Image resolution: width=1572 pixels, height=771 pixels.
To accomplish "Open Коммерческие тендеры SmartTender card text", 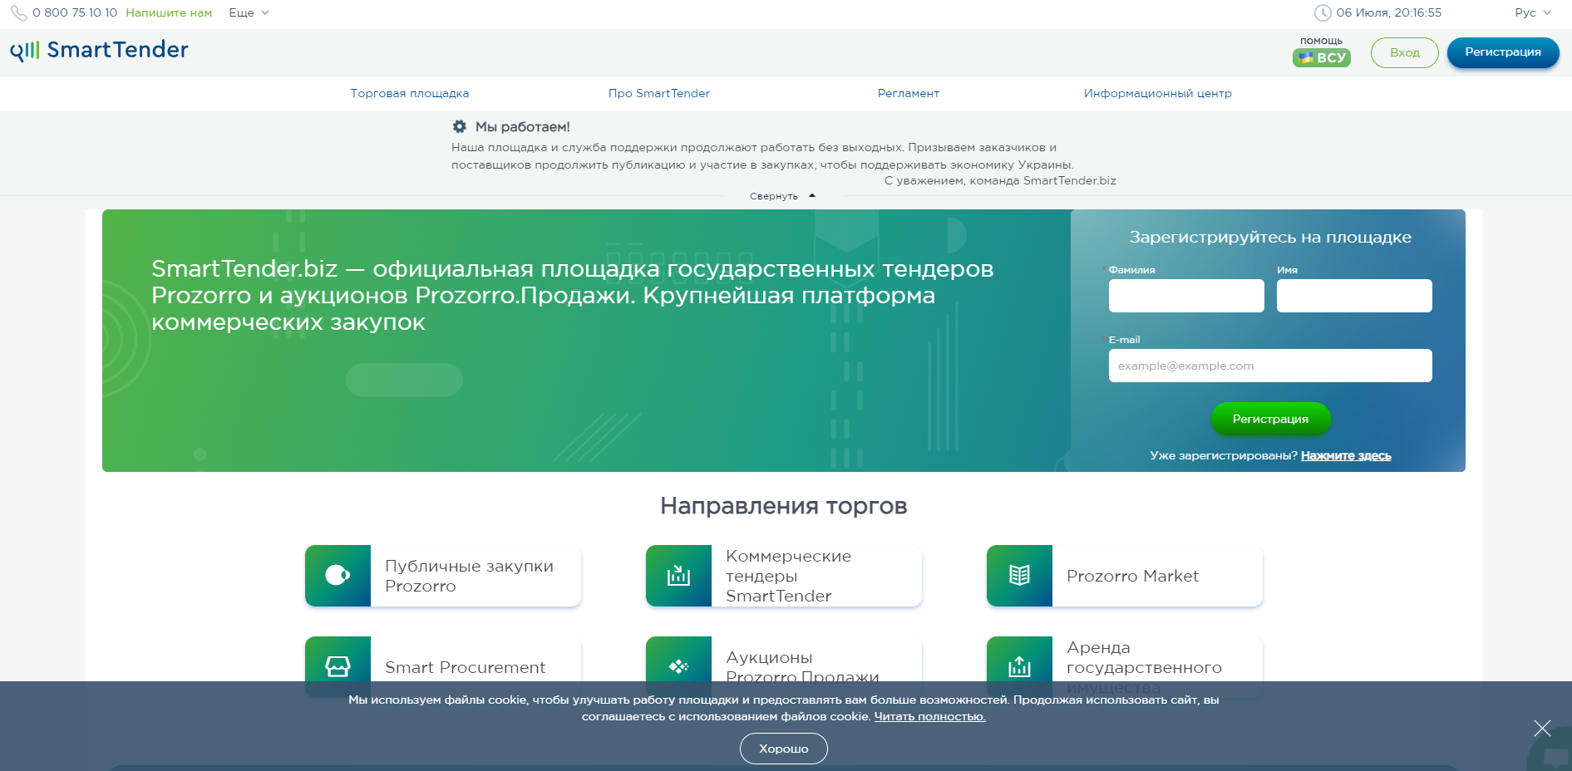I will click(788, 576).
